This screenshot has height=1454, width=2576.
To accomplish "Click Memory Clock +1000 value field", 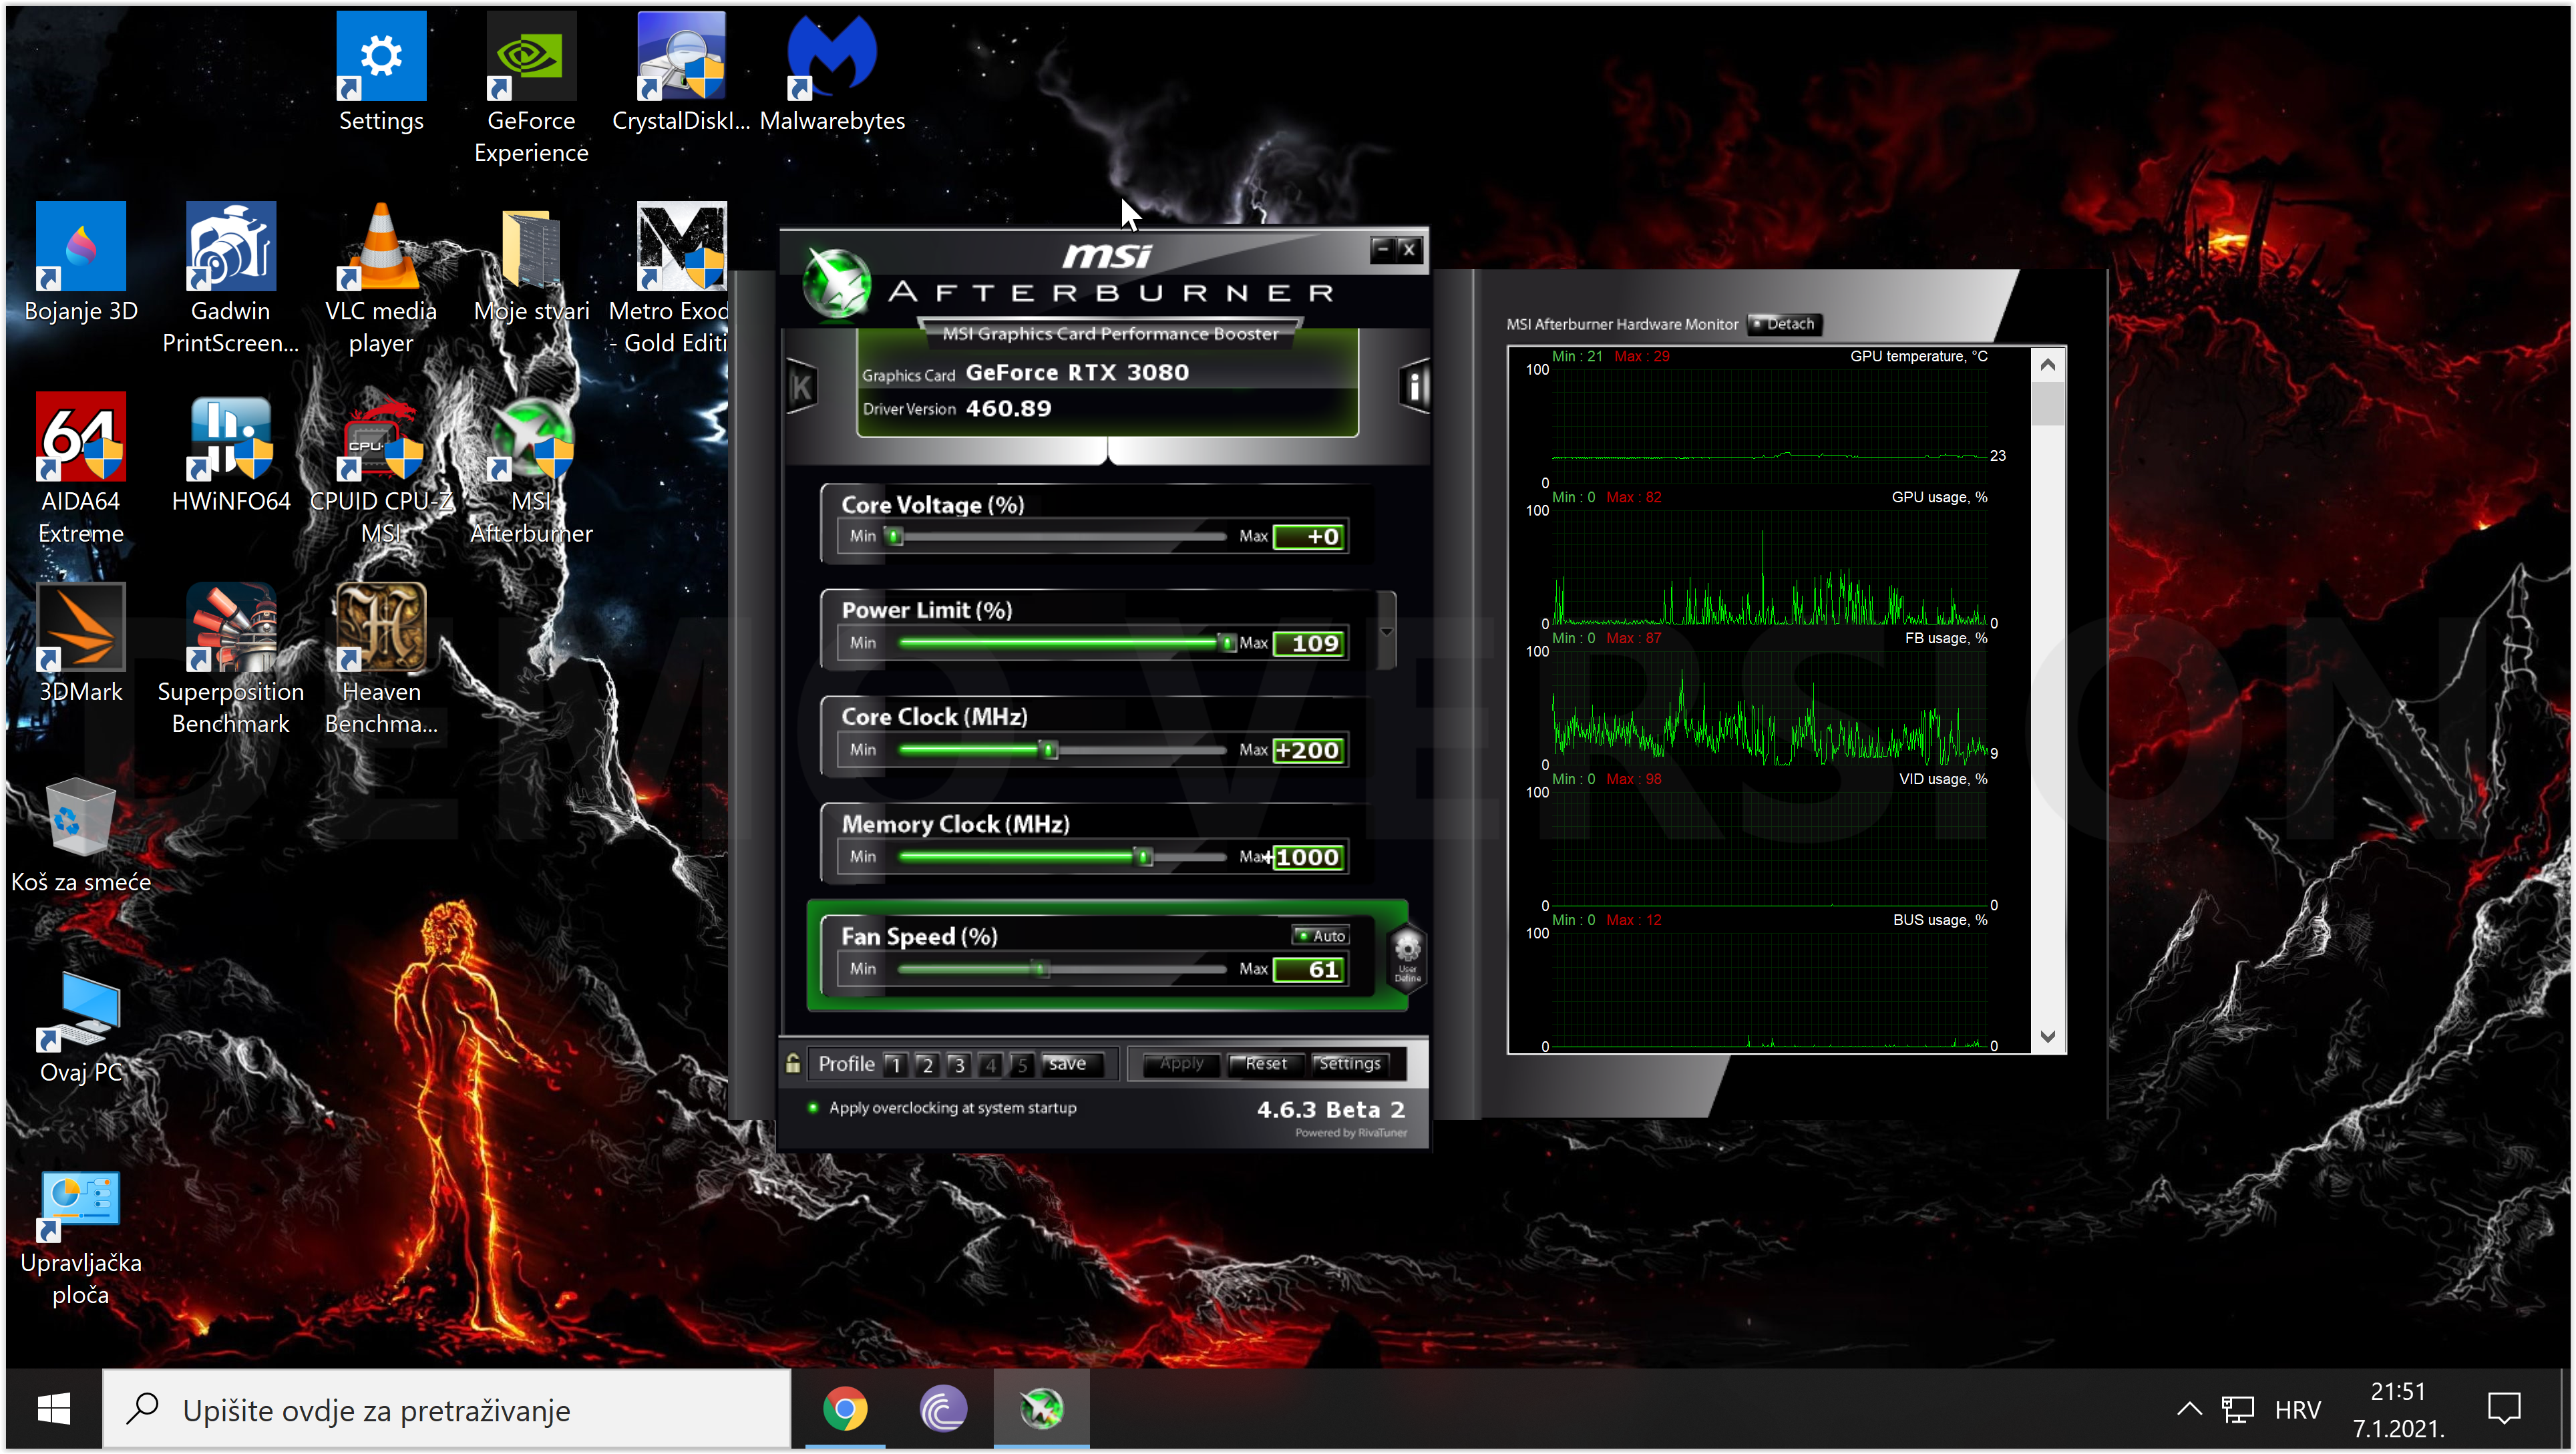I will pyautogui.click(x=1309, y=857).
